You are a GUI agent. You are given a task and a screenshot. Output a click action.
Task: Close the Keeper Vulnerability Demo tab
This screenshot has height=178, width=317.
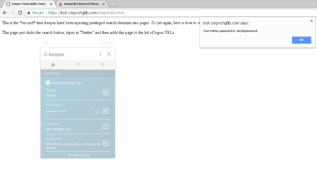(51, 4)
